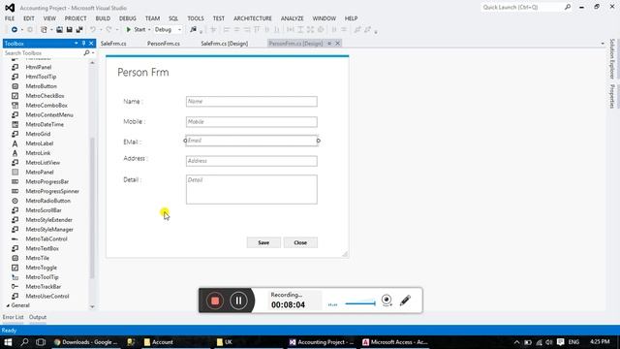Choose MetroTile toolbox control
The image size is (620, 349).
(x=37, y=258)
